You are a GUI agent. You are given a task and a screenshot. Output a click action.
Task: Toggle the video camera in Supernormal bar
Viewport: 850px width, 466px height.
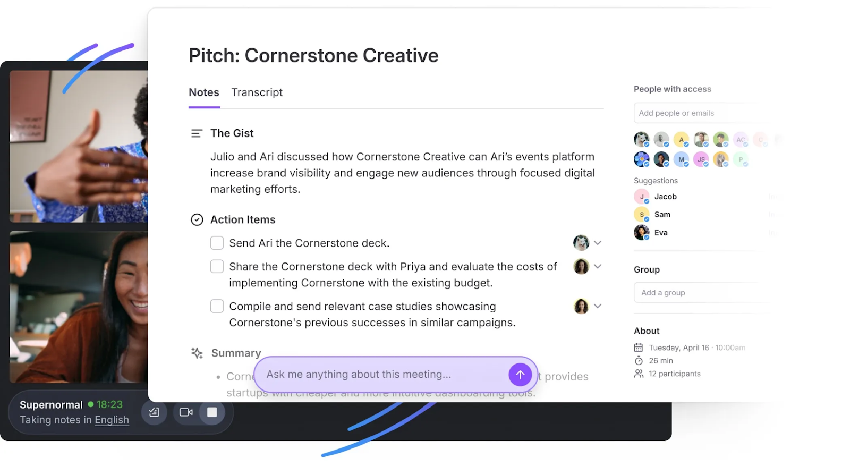point(186,412)
